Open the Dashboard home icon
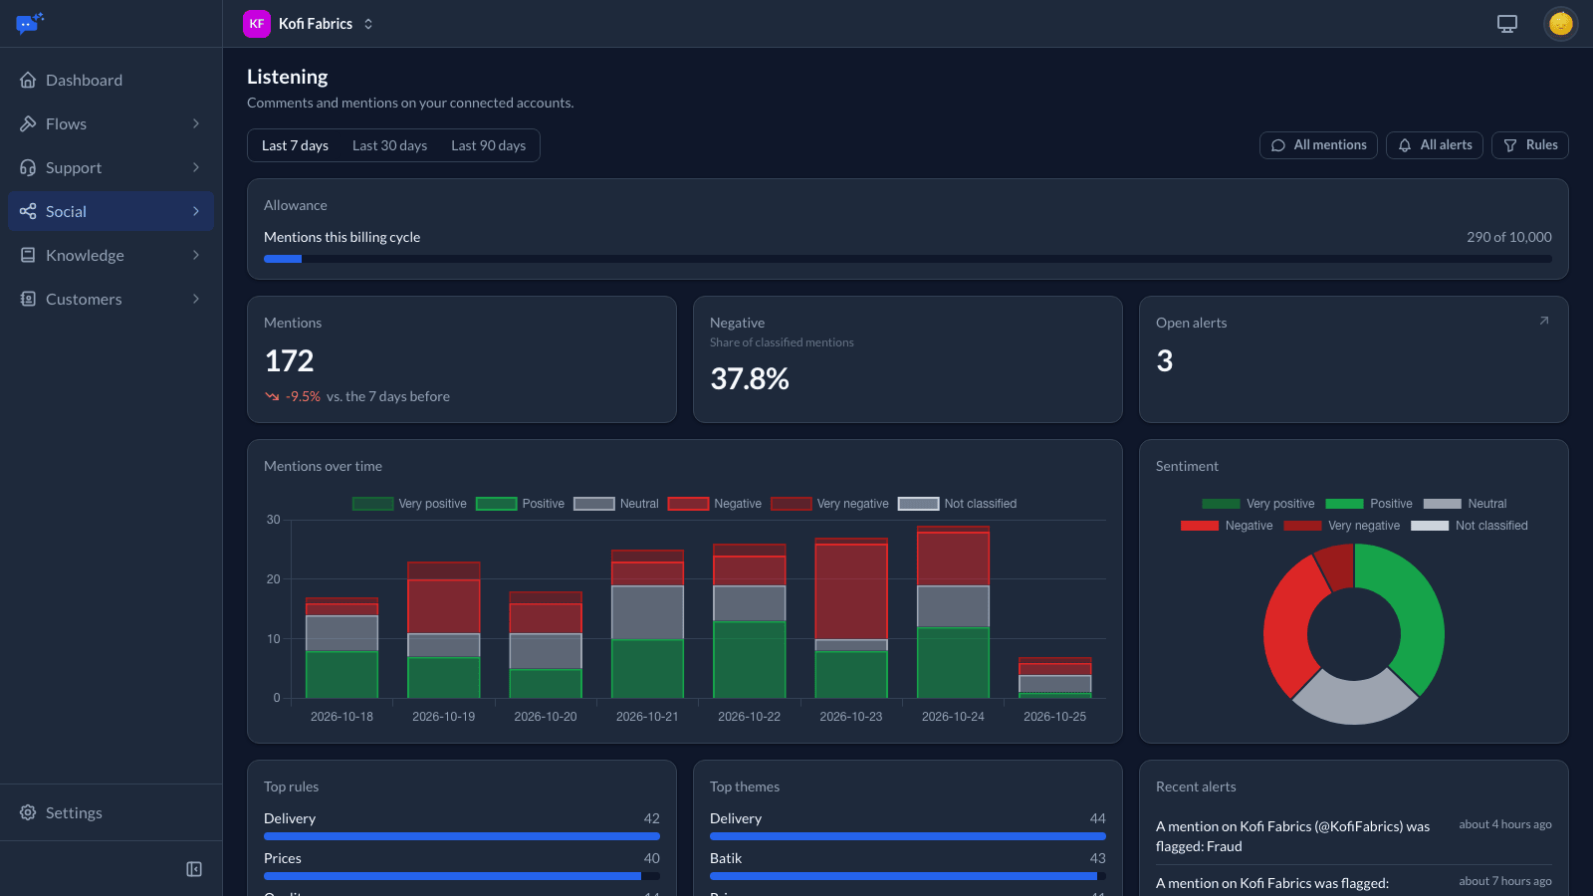This screenshot has height=896, width=1593. point(28,80)
